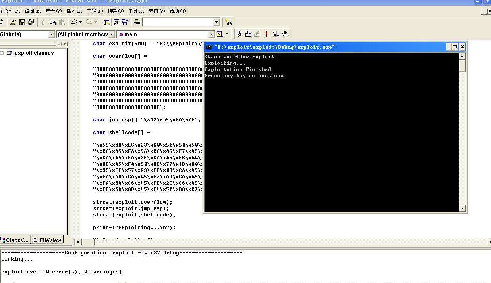This screenshot has height=283, width=491.
Task: Close the workspace pane with its X button
Action: (65, 44)
